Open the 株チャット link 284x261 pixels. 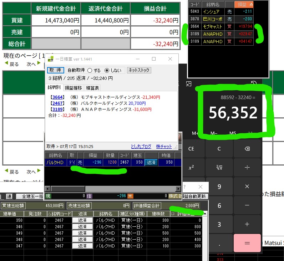point(164,147)
